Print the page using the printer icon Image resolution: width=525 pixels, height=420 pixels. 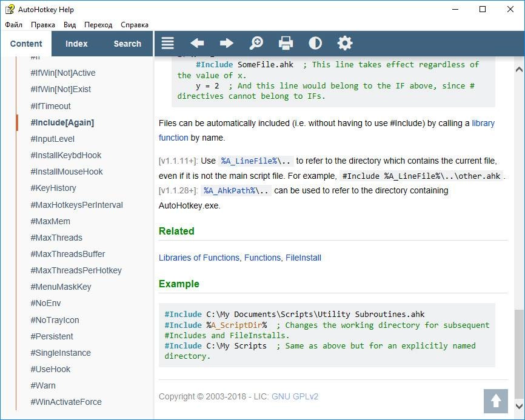286,43
